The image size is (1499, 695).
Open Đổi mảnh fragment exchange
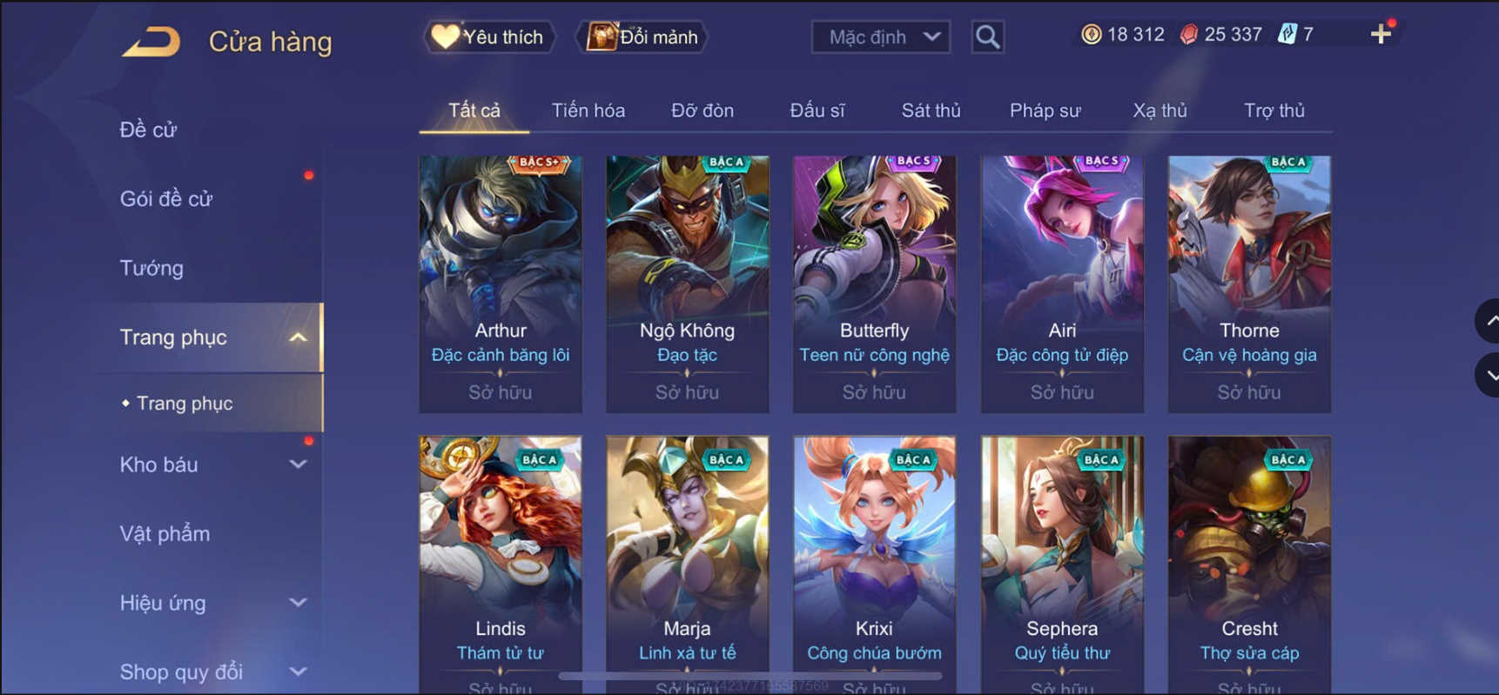(x=642, y=37)
